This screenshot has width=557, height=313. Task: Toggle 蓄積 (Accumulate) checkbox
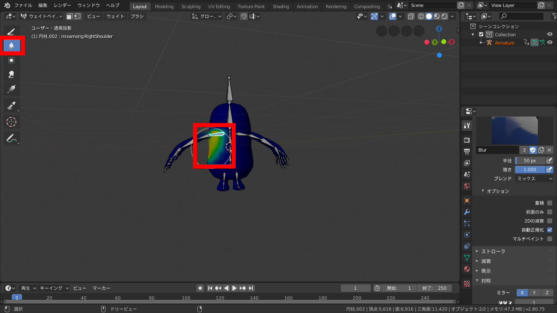(550, 203)
